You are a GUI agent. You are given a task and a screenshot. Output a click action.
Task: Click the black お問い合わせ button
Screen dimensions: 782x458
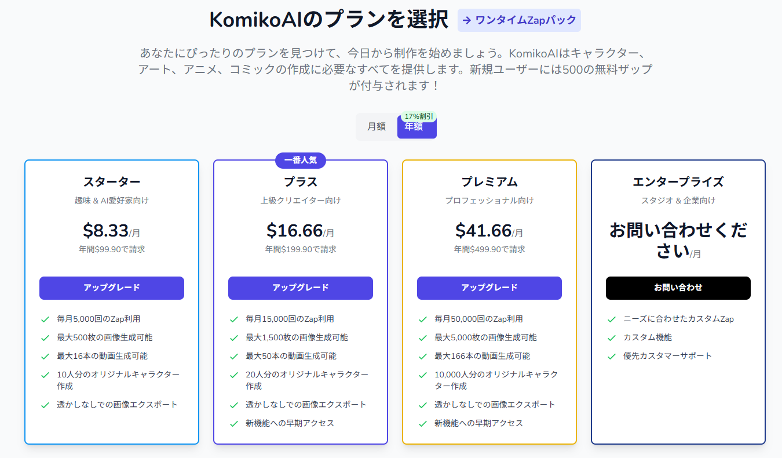[678, 288]
